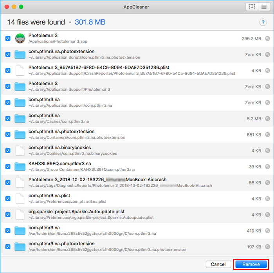This screenshot has height=273, width=274.
Task: Click document icon of binarycookies row
Action: click(20, 151)
